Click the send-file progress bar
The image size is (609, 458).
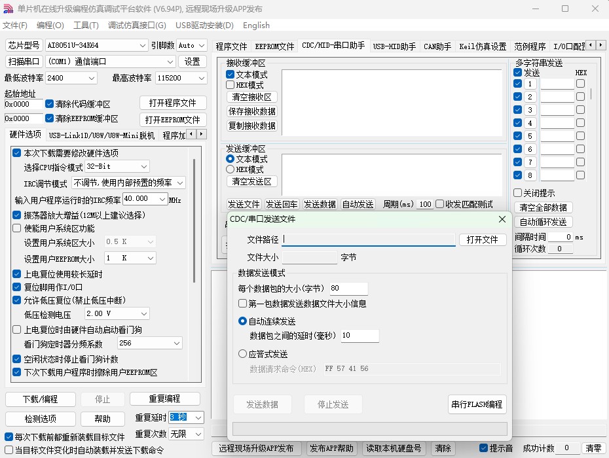370,429
